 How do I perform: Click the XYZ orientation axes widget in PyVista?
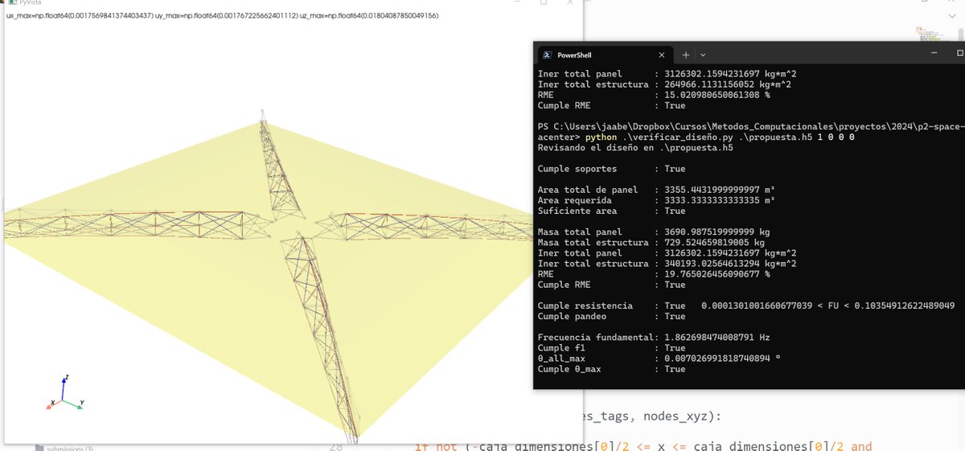coord(66,394)
